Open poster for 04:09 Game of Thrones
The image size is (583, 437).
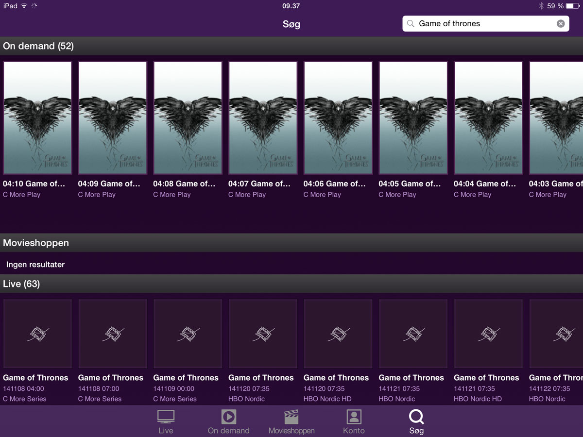coord(113,118)
